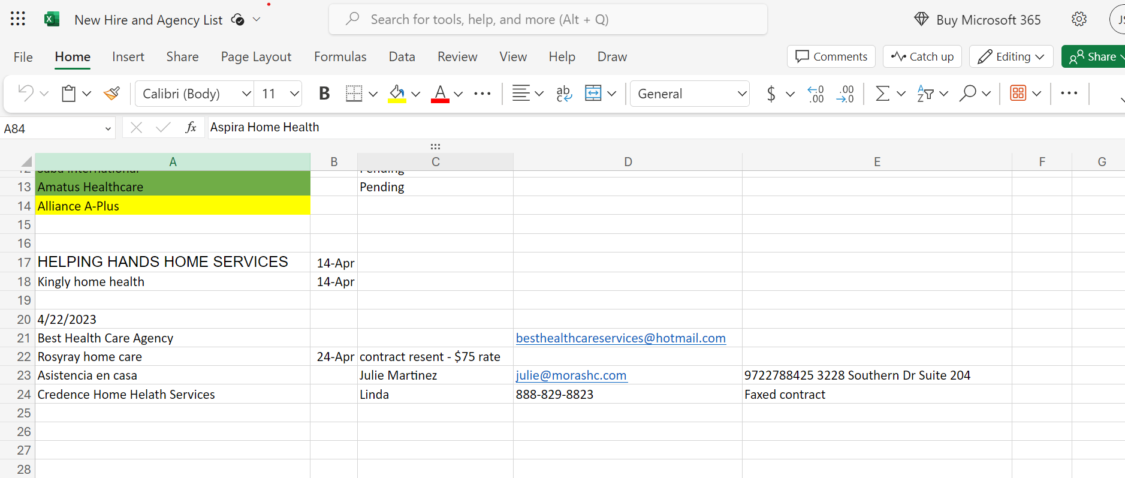Open the Editing mode dropdown
Viewport: 1125px width, 478px height.
[x=1011, y=56]
